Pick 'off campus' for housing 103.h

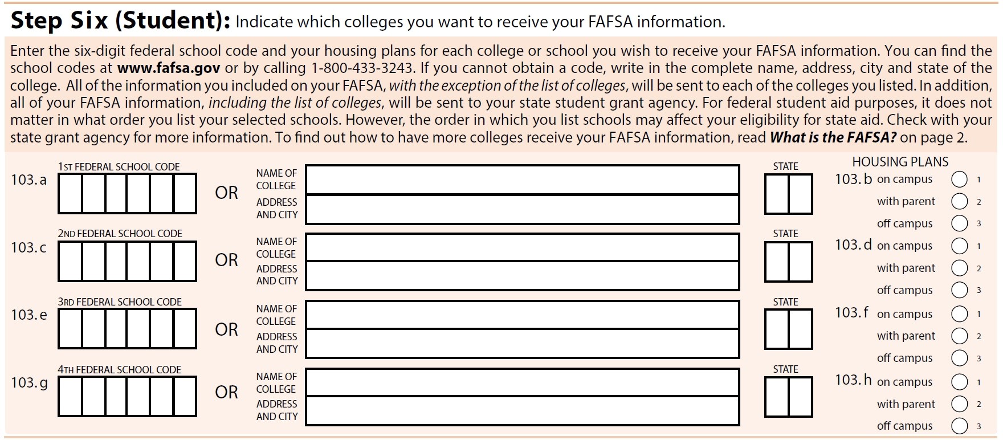960,426
